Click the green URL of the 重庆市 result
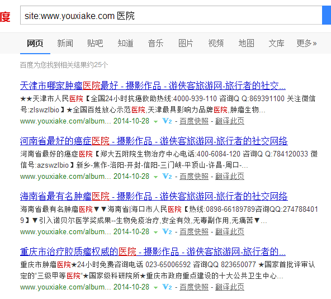 click(x=65, y=287)
